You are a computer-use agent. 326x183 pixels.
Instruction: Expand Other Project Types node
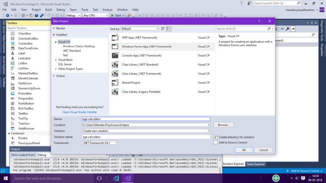tap(56, 69)
